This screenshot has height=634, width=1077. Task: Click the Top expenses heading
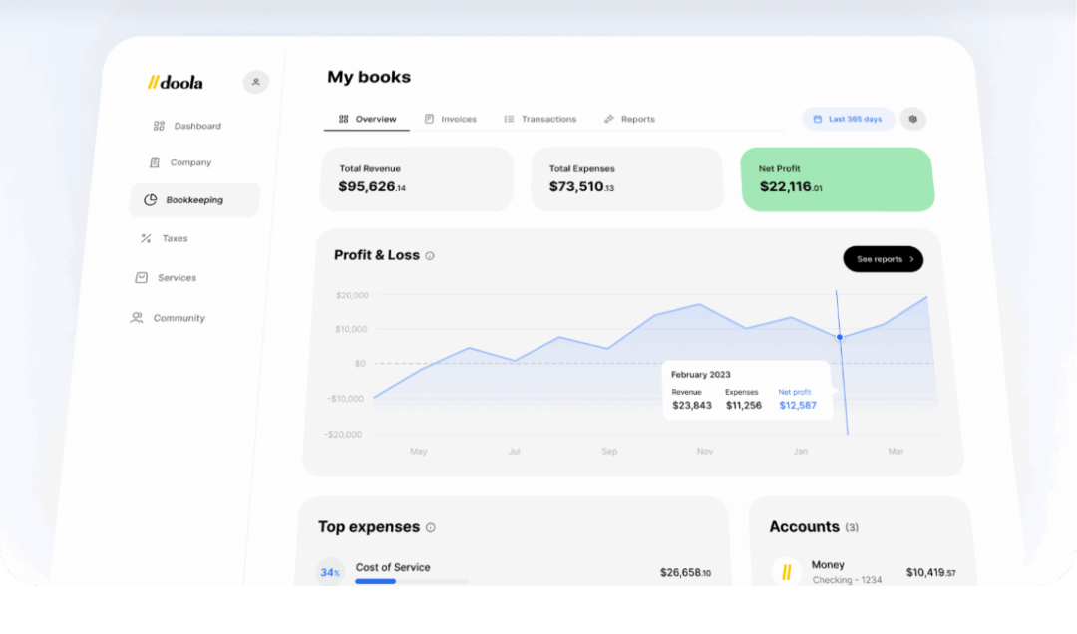point(369,527)
